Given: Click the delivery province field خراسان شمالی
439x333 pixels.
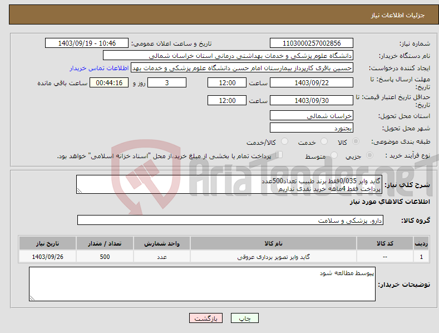Looking at the screenshot, I should click(312, 115).
